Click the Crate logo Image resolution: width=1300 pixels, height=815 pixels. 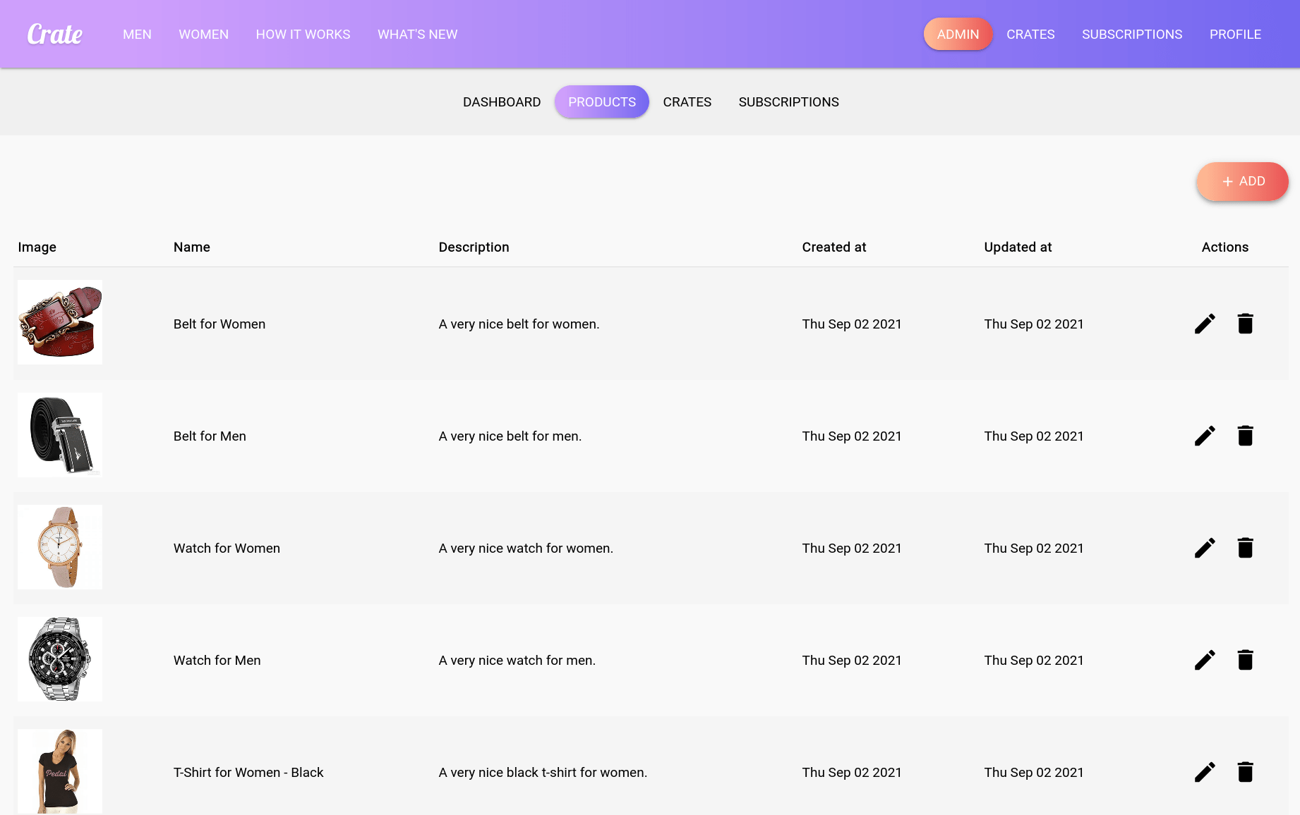pos(55,34)
